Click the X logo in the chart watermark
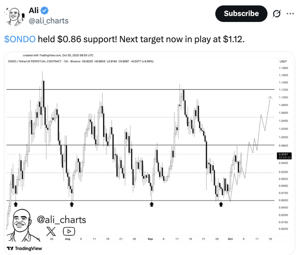The width and height of the screenshot is (296, 255). pyautogui.click(x=52, y=231)
